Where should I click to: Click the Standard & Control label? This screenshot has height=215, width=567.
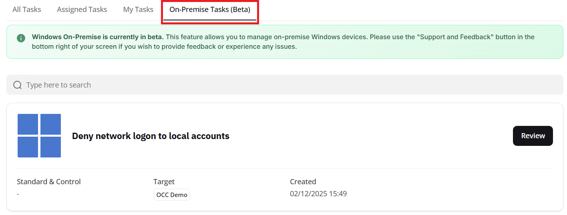tap(49, 182)
